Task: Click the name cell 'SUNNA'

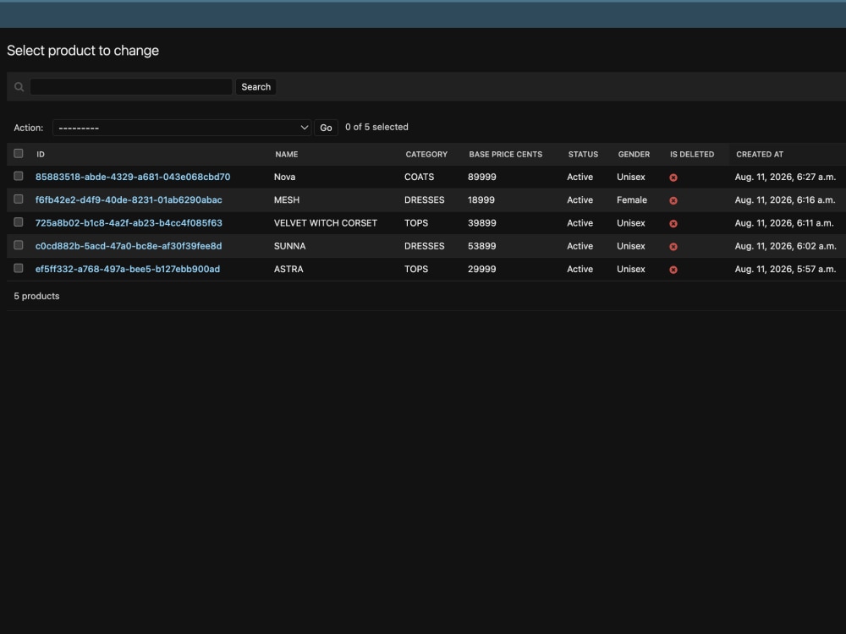Action: [289, 246]
